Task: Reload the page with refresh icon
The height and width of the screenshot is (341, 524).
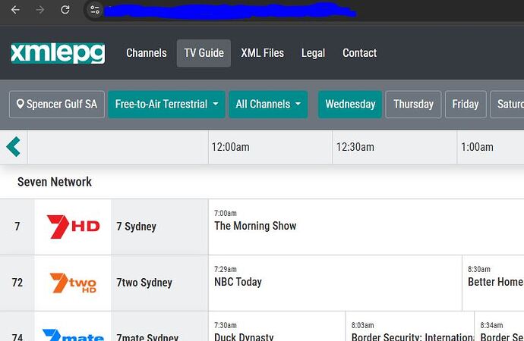Action: pyautogui.click(x=65, y=10)
